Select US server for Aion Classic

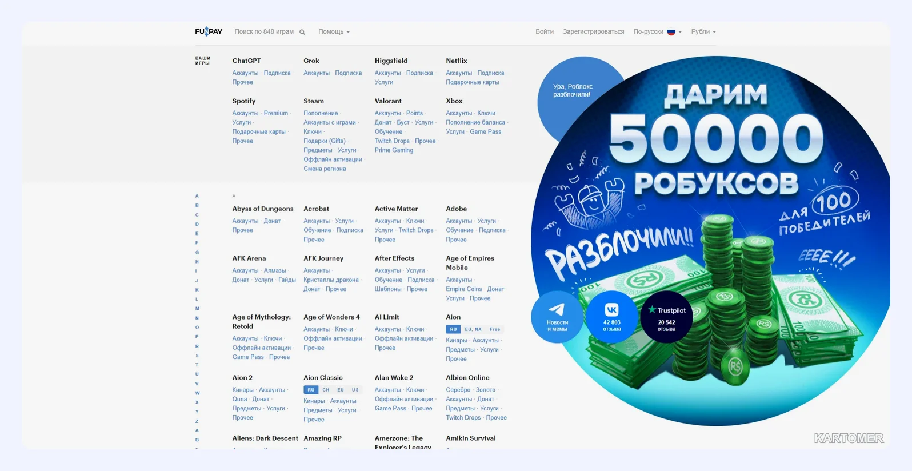coord(355,390)
